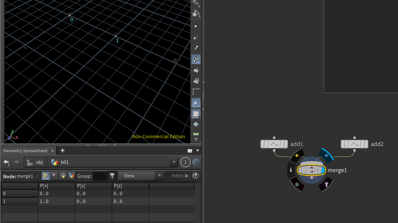Image resolution: width=398 pixels, height=223 pixels.
Task: Toggle display point normals icon
Action: (x=196, y=37)
